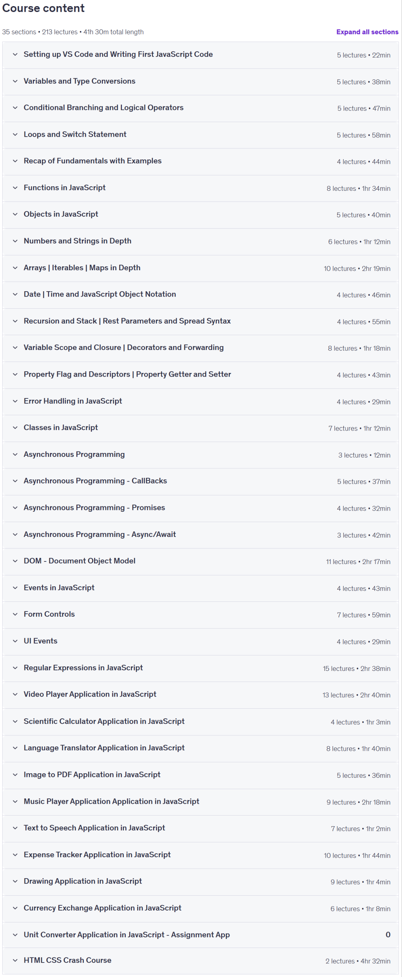
Task: Expand chevron for Language Translator Application
Action: coord(15,748)
